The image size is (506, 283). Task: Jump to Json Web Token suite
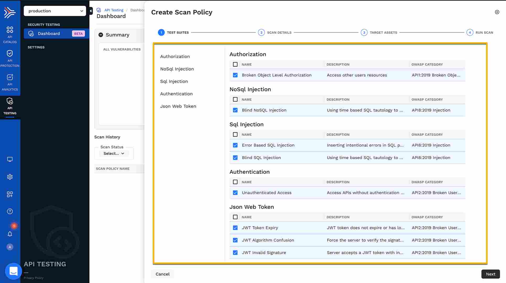(x=178, y=106)
